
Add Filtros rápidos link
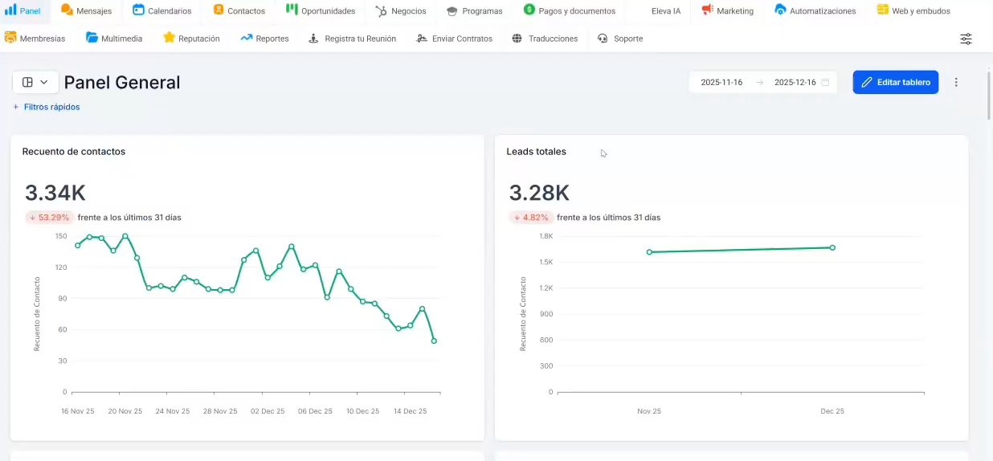pyautogui.click(x=47, y=107)
